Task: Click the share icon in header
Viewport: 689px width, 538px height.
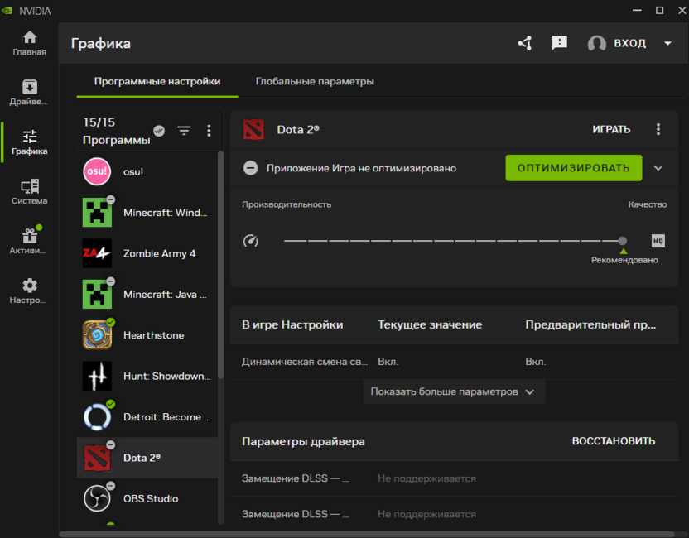Action: [x=525, y=43]
